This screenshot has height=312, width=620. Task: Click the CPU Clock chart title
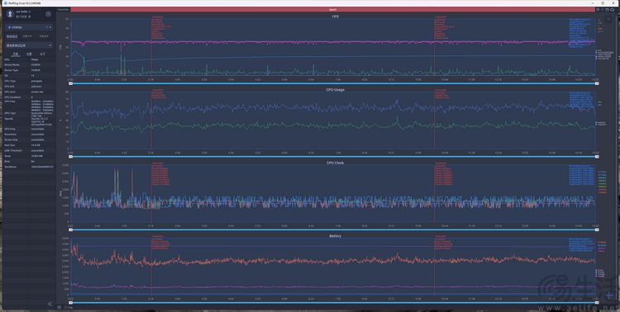point(335,163)
